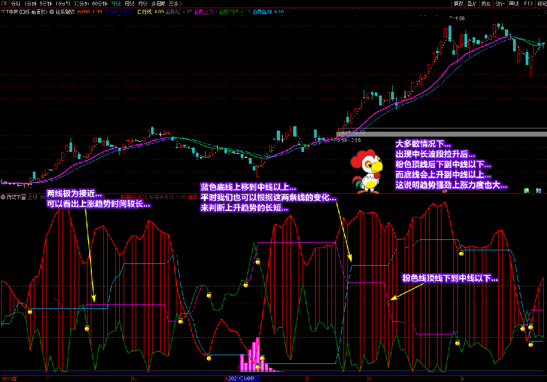Expand the sub-chart indicator dropdown arrow
Viewport: 547px width, 382px height.
[x=3, y=197]
